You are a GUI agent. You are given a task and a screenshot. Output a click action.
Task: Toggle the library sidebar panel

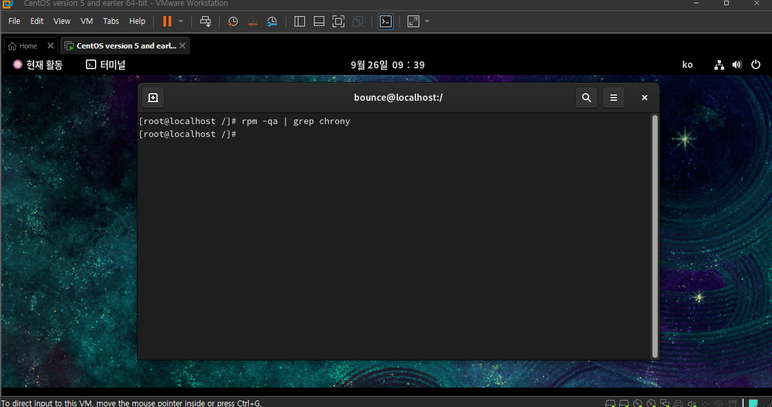click(299, 21)
